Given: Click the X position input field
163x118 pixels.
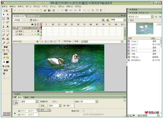Looking at the screenshot, I should [33, 111].
